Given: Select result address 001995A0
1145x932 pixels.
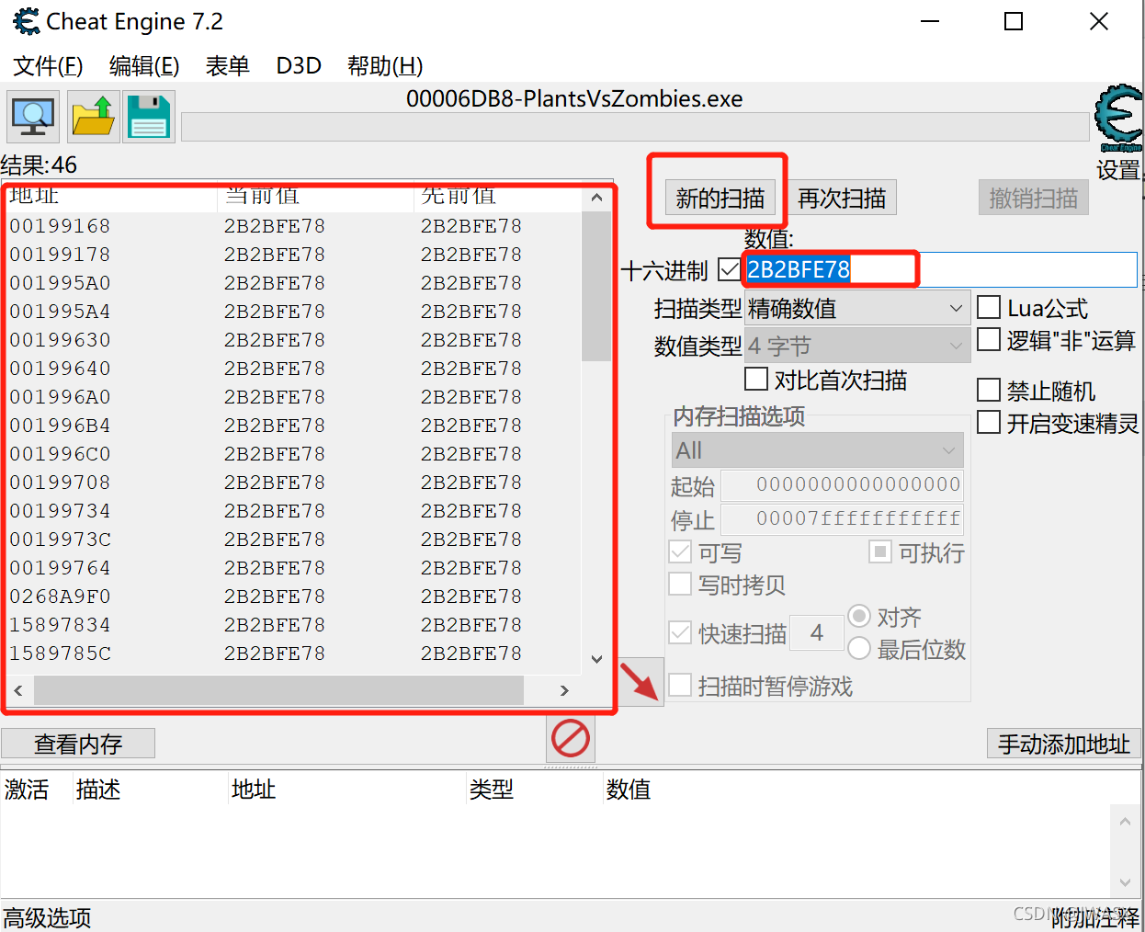Looking at the screenshot, I should [60, 283].
